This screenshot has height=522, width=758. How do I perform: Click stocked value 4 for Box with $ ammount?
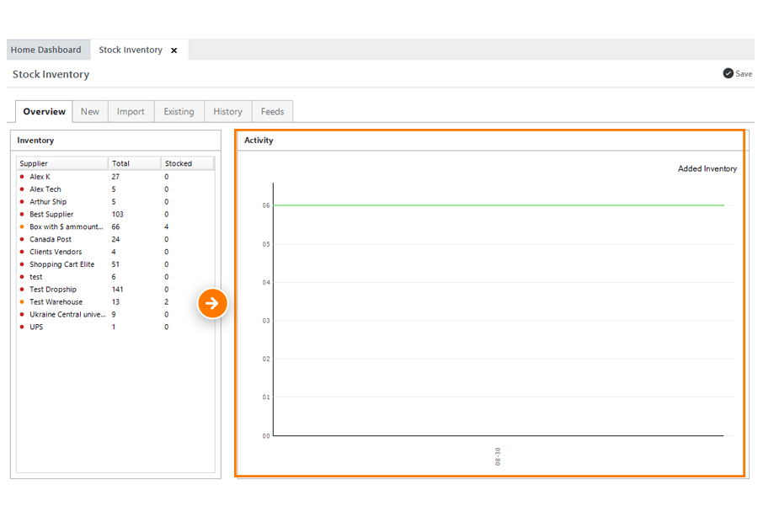166,227
